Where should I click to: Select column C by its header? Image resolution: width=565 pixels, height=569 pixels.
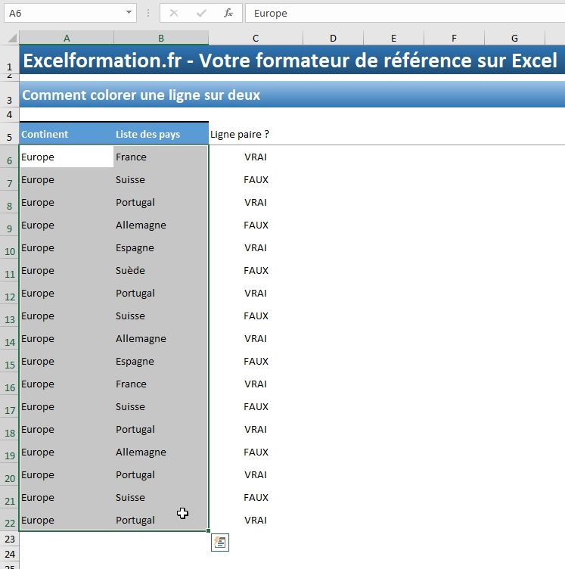(256, 38)
